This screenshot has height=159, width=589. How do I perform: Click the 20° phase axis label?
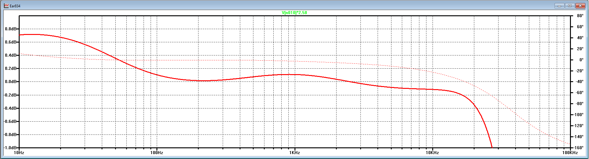(580, 49)
